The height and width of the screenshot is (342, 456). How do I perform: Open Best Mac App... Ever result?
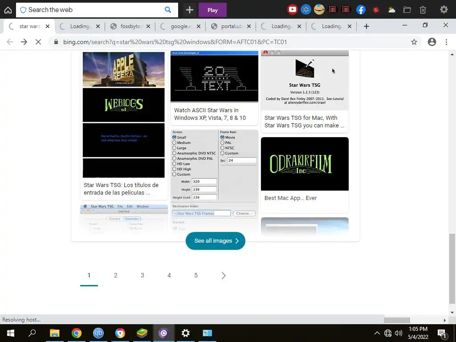click(x=290, y=198)
